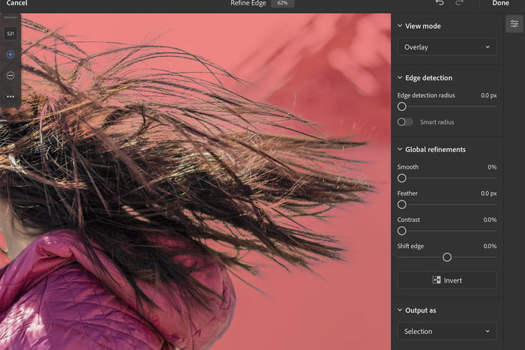Select the subtract from selection brush
Viewport: 525px width, 350px height.
point(10,75)
